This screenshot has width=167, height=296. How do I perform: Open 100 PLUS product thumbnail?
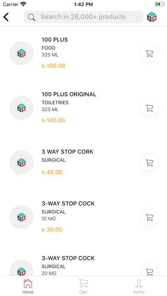pos(22,53)
